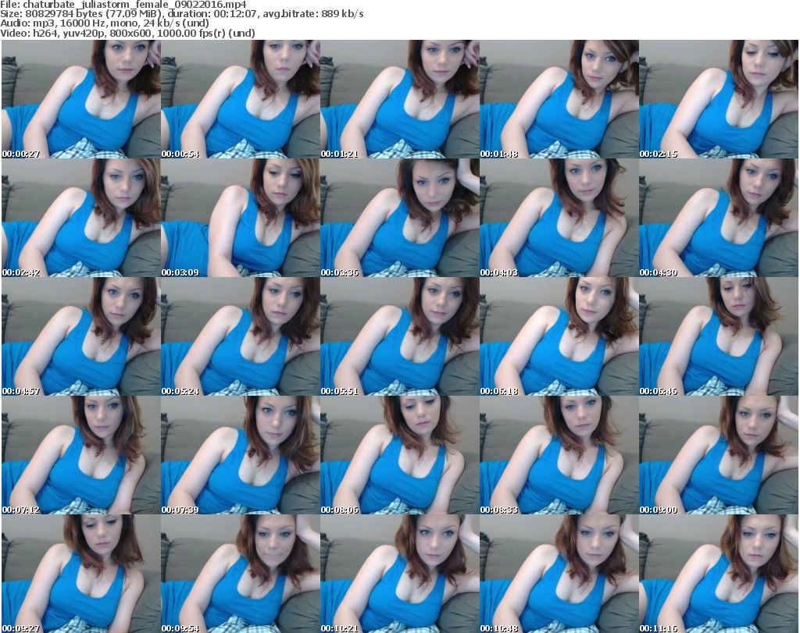Open the frame at 00:01:48

pyautogui.click(x=559, y=99)
